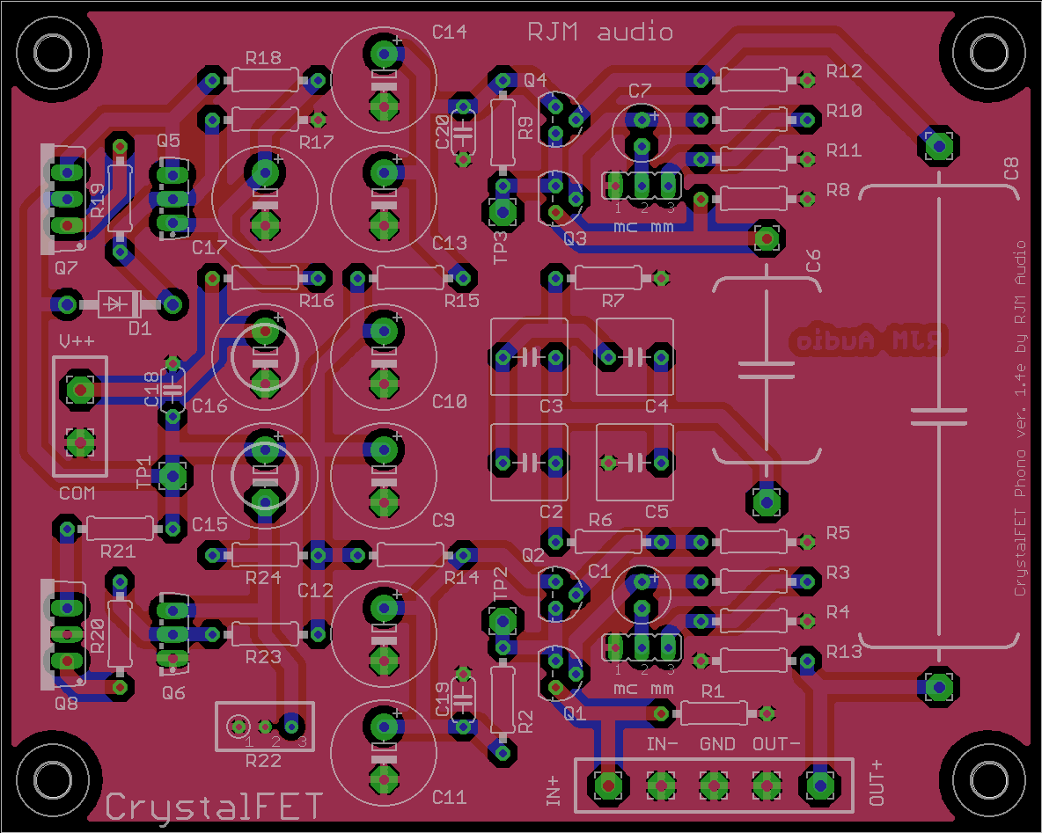The width and height of the screenshot is (1042, 833).
Task: Select the C4 capacitor label
Action: coord(657,406)
